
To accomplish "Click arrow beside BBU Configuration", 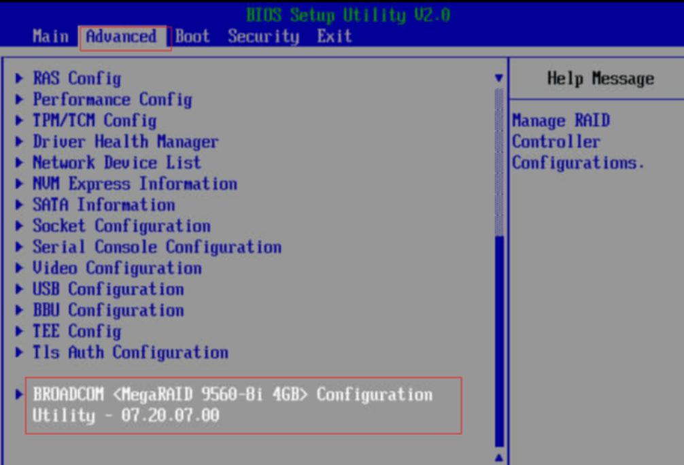I will (19, 310).
